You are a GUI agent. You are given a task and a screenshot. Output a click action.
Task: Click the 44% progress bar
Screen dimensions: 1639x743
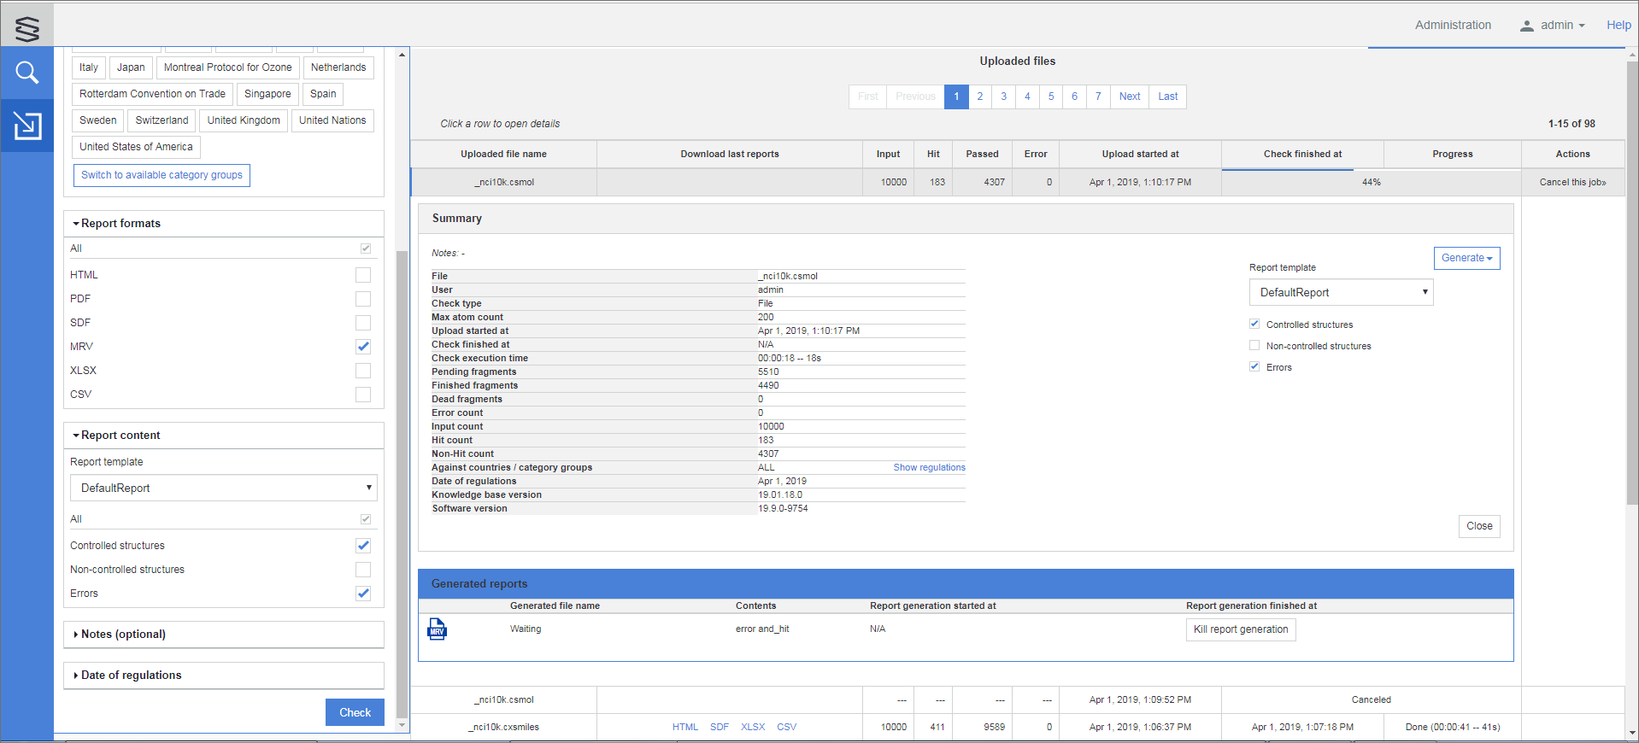[x=1371, y=182]
